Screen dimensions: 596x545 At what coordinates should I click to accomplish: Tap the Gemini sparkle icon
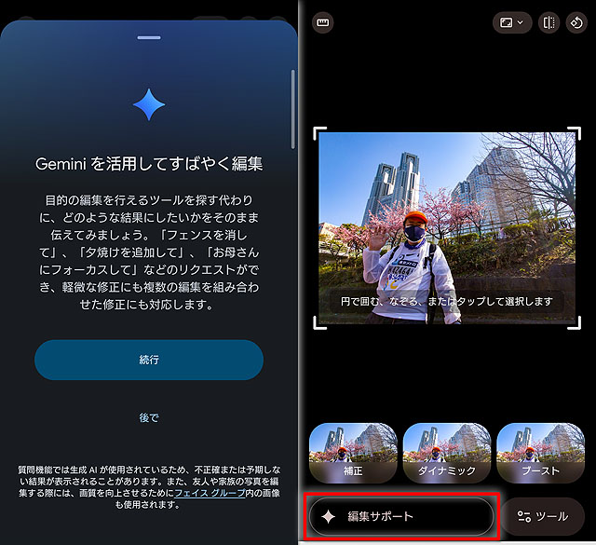(x=149, y=104)
